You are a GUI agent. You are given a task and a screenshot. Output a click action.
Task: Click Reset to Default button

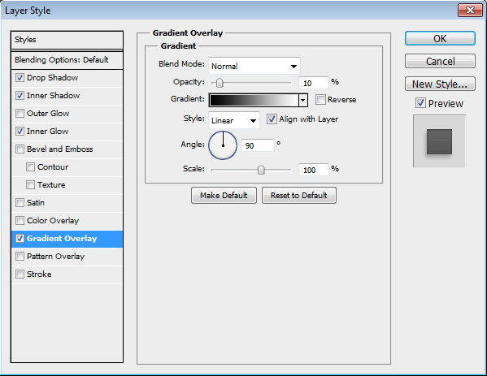[x=299, y=196]
